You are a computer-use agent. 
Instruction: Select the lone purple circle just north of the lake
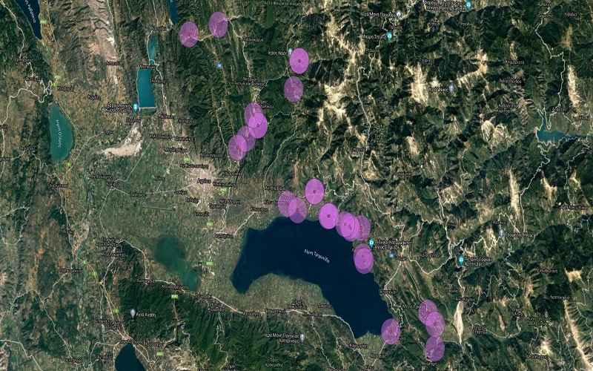314,191
